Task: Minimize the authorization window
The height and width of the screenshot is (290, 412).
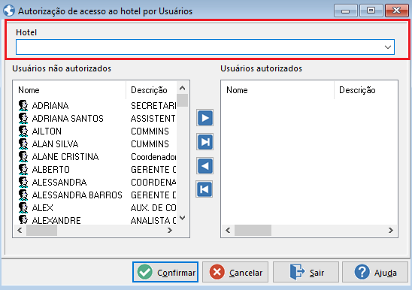Action: (x=345, y=11)
